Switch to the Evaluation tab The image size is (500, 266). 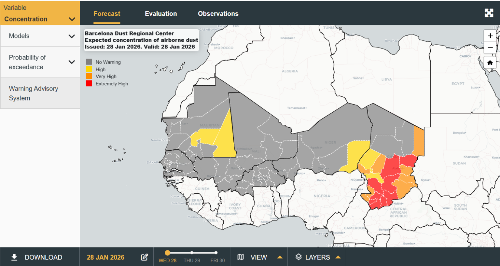pyautogui.click(x=161, y=14)
